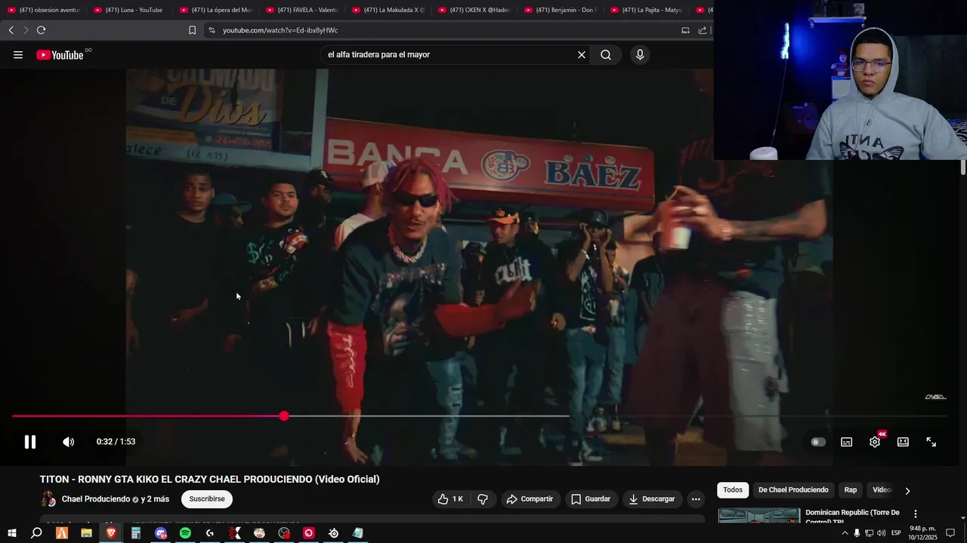Image resolution: width=967 pixels, height=543 pixels.
Task: View site settings icon in address bar
Action: (x=212, y=30)
